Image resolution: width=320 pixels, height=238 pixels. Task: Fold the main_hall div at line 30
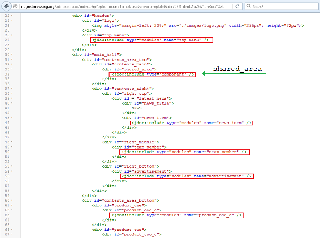[12, 54]
